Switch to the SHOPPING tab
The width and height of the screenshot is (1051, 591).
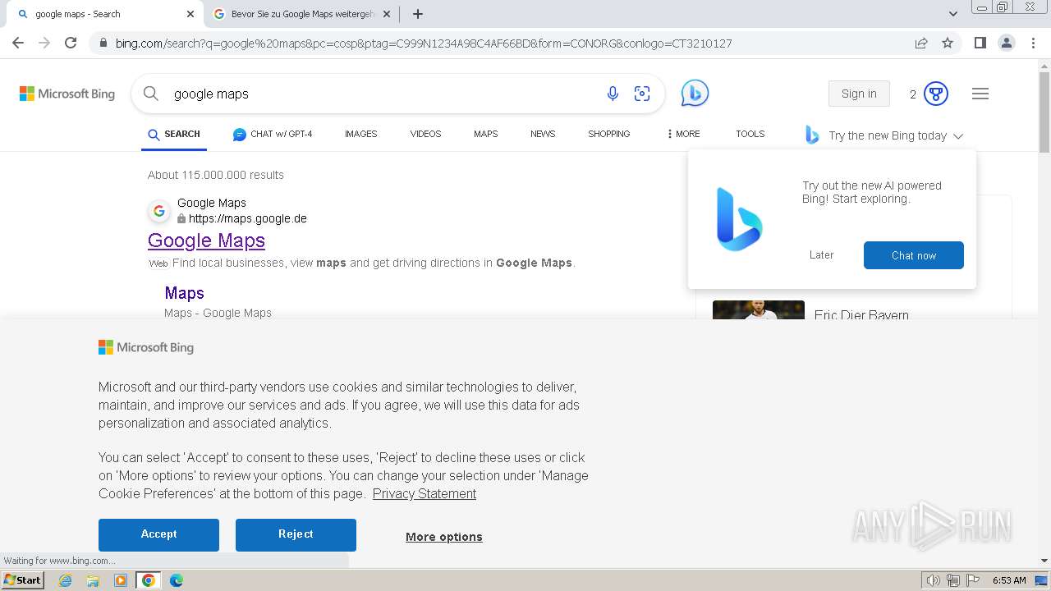pos(608,134)
